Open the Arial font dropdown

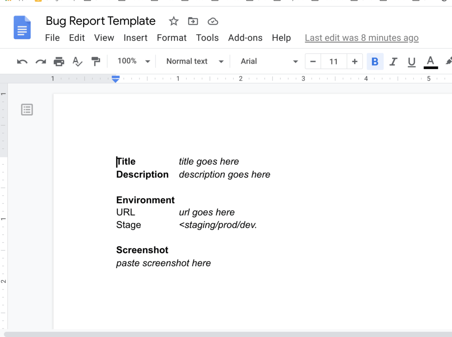[267, 61]
